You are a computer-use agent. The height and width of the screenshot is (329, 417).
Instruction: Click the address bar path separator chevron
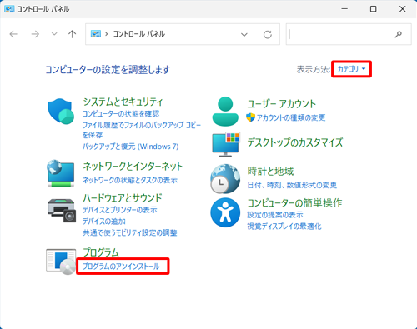(107, 34)
